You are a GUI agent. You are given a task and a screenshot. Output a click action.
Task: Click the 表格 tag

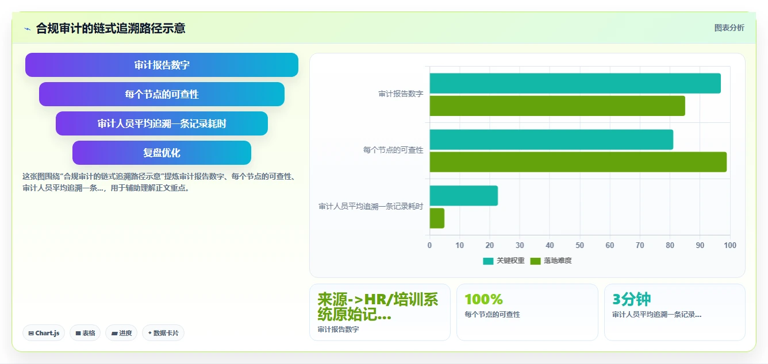tap(85, 333)
